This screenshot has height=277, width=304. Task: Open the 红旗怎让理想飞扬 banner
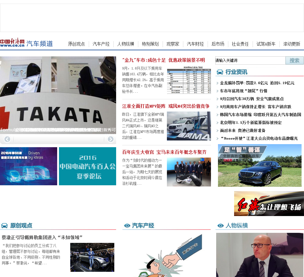[x=269, y=204]
